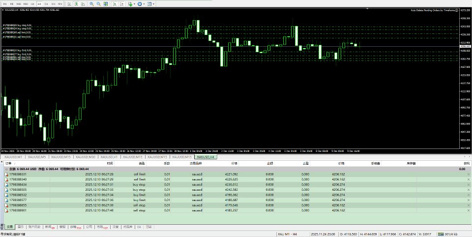Zoom in on the chart

[x=91, y=4]
